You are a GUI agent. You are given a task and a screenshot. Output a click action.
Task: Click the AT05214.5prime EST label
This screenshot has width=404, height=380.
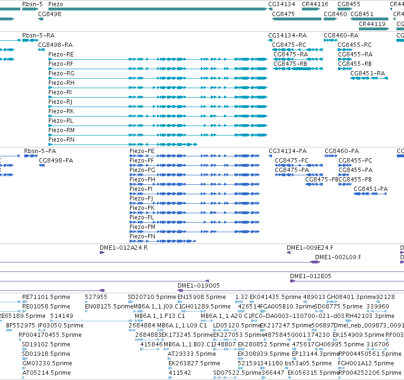[x=47, y=373]
